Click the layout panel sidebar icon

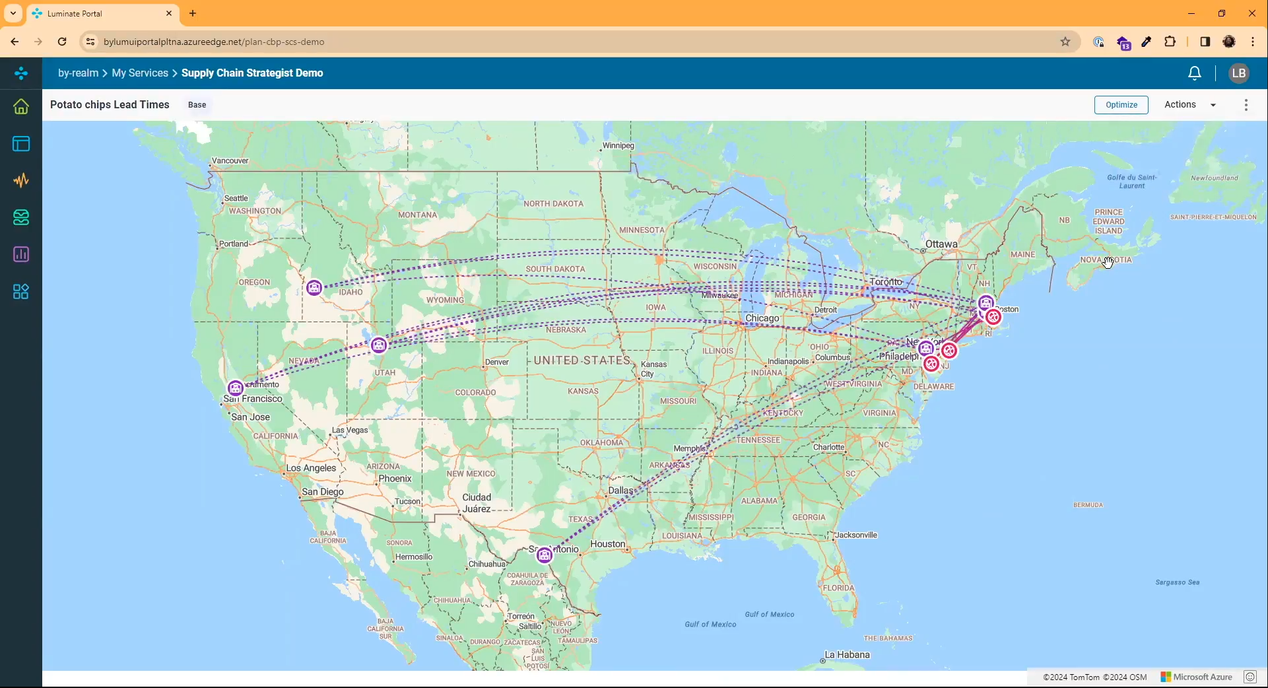click(21, 144)
